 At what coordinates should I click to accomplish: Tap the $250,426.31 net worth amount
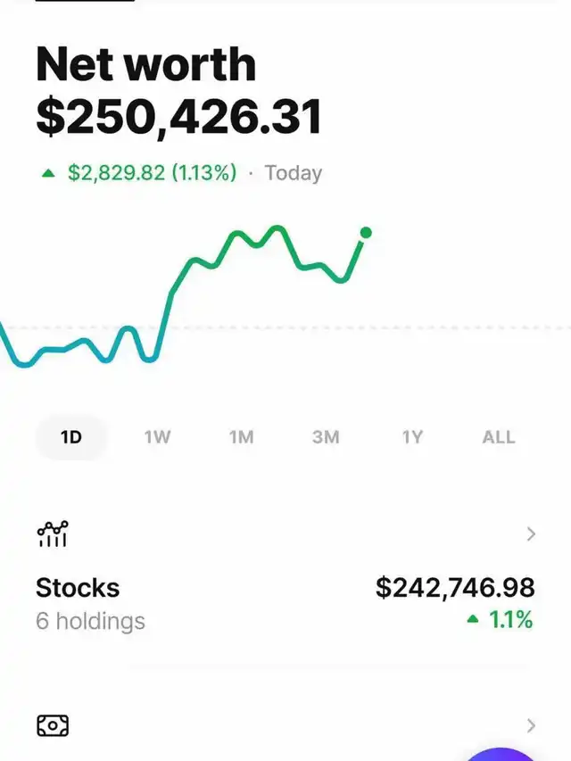pos(178,118)
